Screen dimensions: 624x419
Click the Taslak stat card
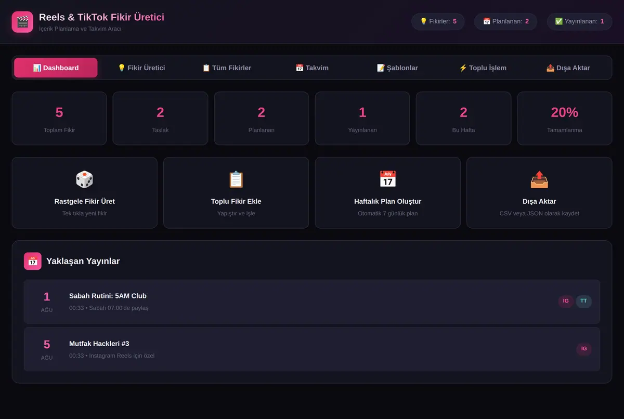coord(160,119)
